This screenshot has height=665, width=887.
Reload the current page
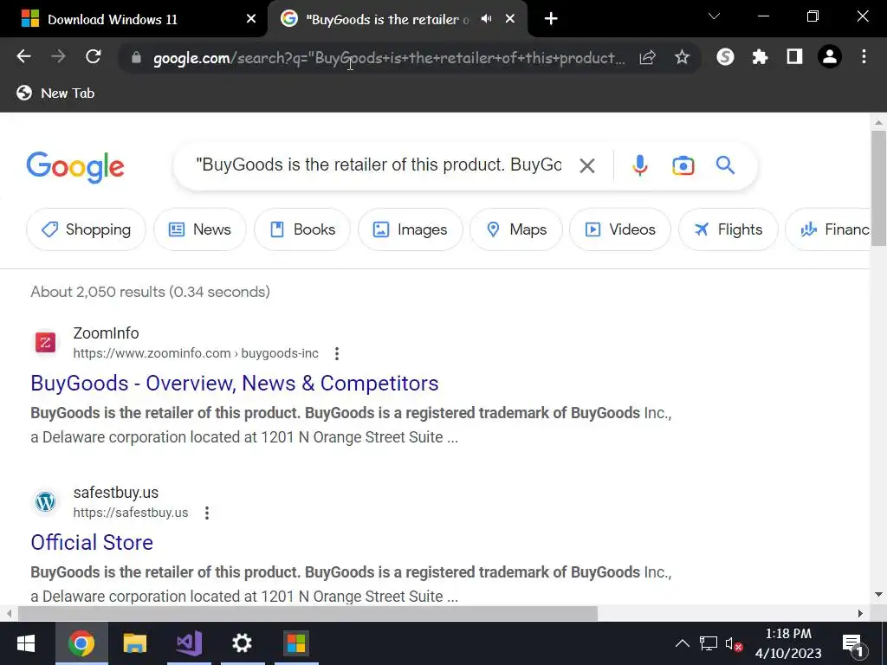click(94, 56)
